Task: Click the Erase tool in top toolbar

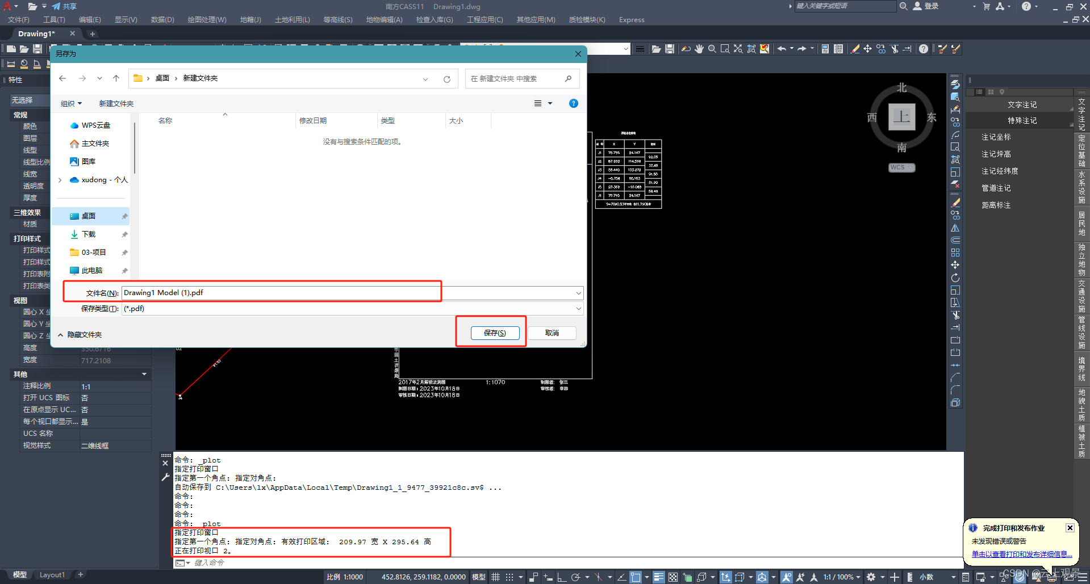Action: [855, 49]
